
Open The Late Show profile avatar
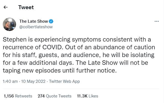point(9,24)
